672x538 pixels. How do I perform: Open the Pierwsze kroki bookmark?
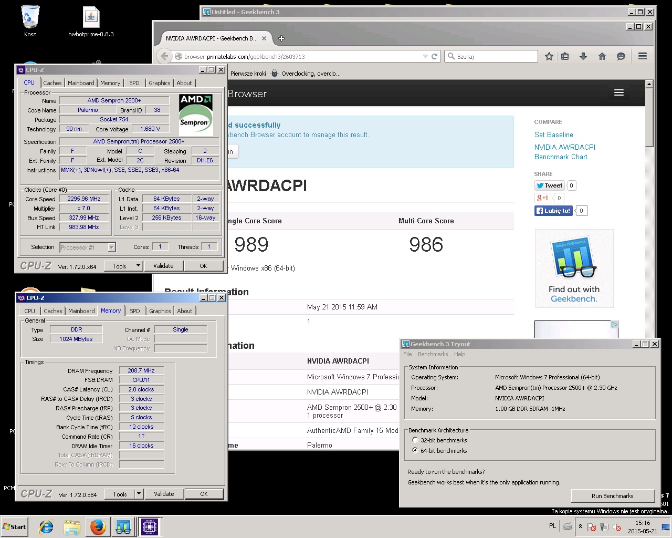coord(248,74)
